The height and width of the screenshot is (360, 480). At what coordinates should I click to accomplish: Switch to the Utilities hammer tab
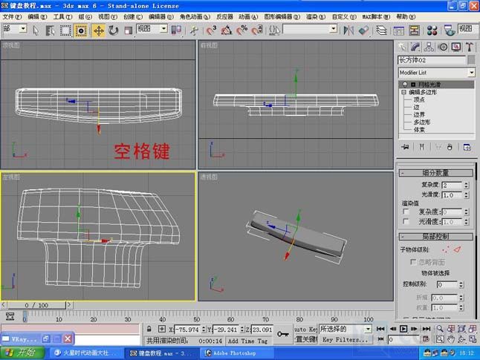click(x=470, y=47)
